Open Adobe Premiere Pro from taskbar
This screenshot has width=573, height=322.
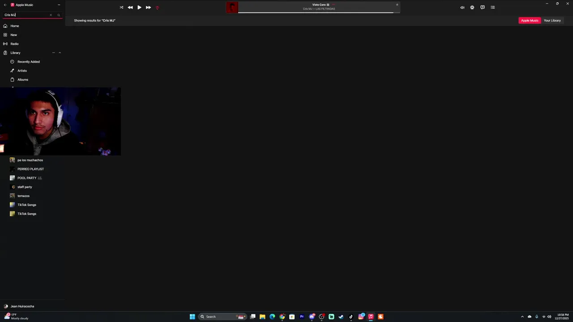[302, 317]
